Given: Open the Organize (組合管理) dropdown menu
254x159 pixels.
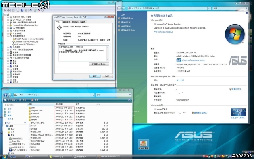Looking at the screenshot, I should pyautogui.click(x=11, y=100).
